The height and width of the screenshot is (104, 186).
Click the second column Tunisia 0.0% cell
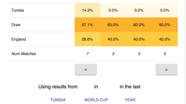(x=113, y=10)
